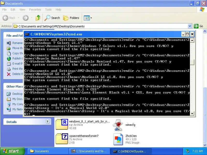
Task: Click the cmd.exe title bar icon
Action: click(27, 34)
